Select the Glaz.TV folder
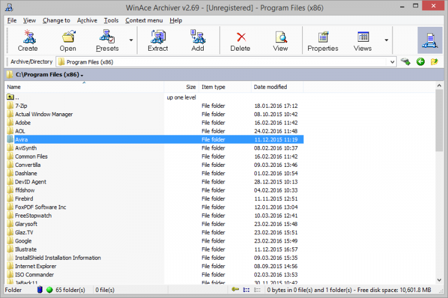The width and height of the screenshot is (448, 298). pyautogui.click(x=24, y=232)
